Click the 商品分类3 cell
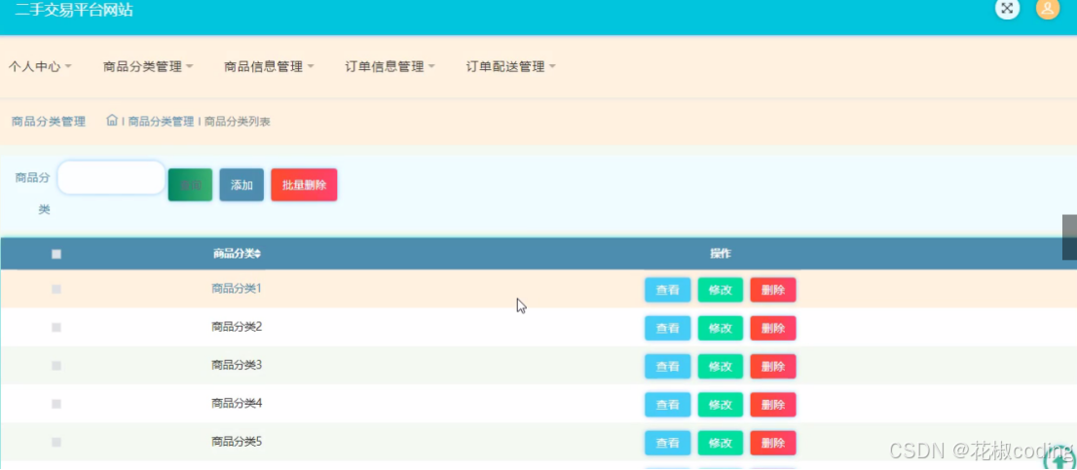 pos(237,366)
